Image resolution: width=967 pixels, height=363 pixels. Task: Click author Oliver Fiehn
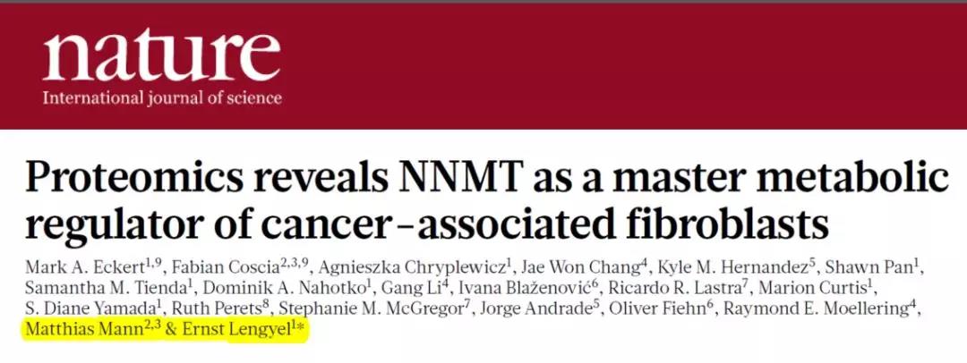click(x=656, y=308)
